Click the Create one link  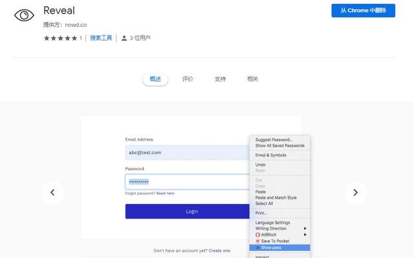click(x=219, y=251)
